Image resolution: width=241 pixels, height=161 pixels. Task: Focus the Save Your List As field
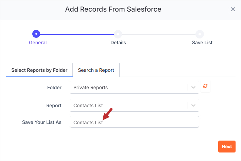134,122
